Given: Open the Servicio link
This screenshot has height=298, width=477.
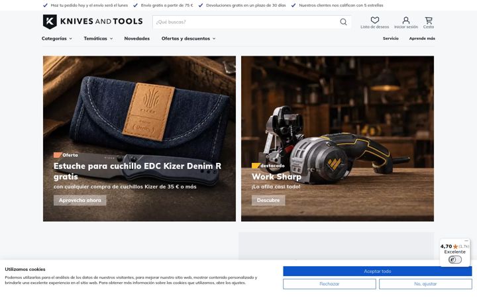Looking at the screenshot, I should click(x=391, y=38).
